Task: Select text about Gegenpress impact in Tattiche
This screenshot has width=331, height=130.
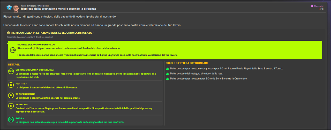Action: (84, 110)
